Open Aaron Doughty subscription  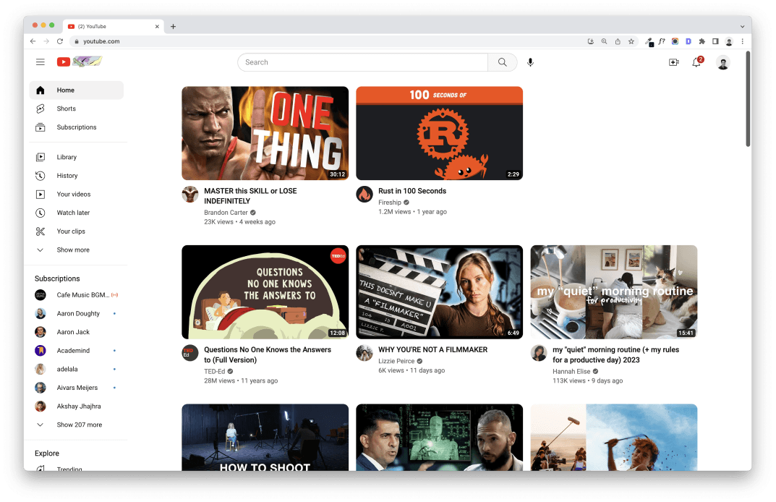tap(78, 313)
